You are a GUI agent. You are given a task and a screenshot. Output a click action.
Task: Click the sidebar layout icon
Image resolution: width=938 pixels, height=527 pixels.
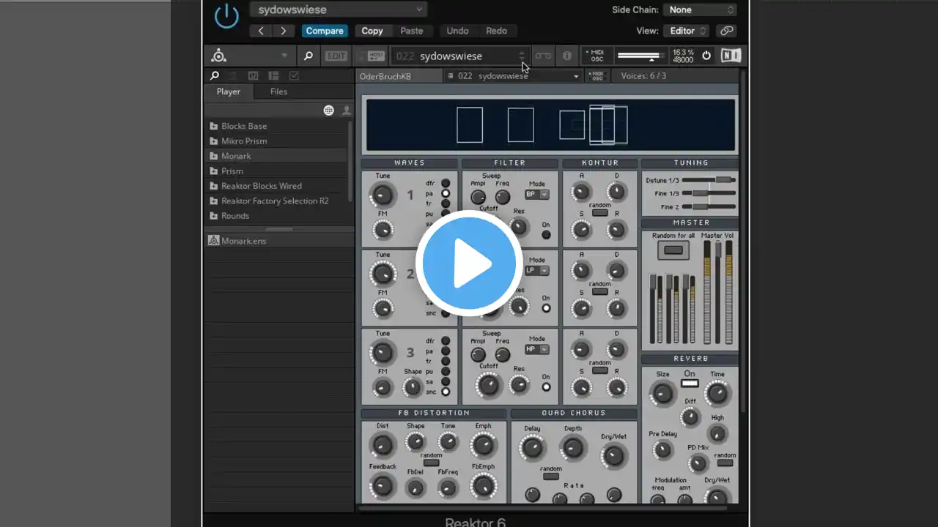click(273, 75)
